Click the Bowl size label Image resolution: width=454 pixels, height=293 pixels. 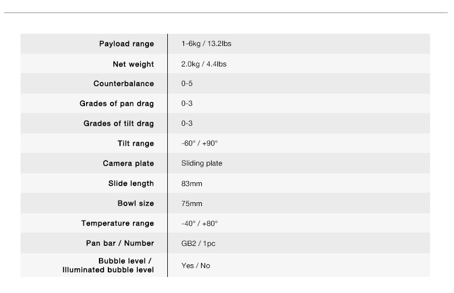point(136,203)
